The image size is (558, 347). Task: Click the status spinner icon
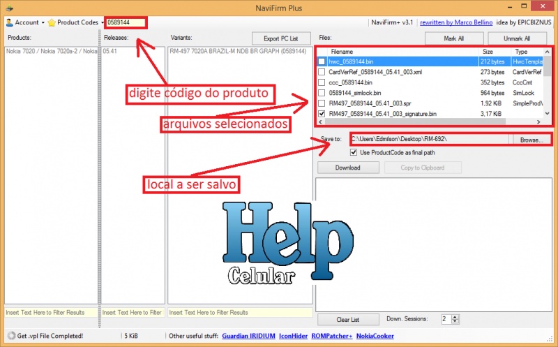[11, 336]
